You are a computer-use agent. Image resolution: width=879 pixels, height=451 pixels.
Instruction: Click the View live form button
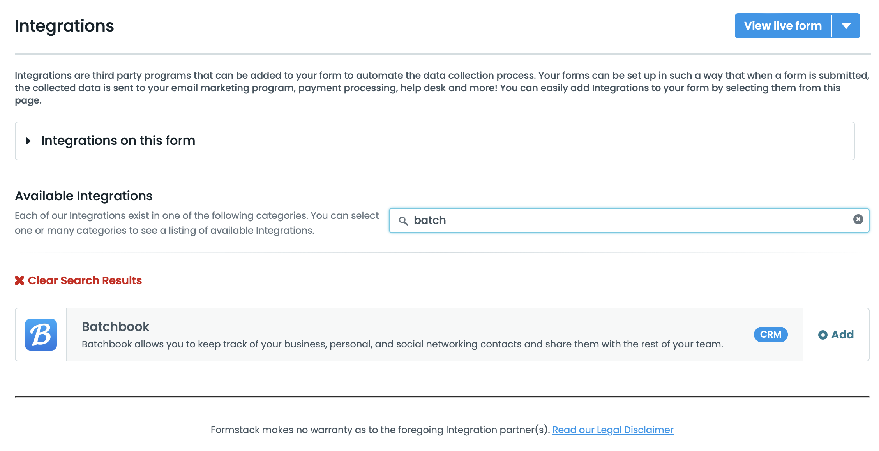782,26
